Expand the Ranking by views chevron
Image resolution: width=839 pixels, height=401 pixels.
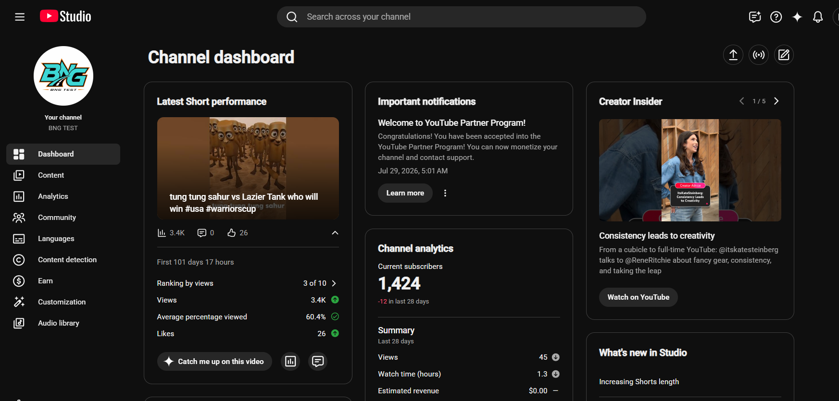[x=334, y=283]
